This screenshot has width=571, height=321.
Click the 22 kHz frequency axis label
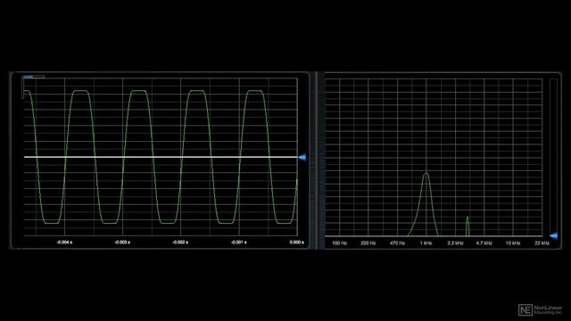tap(542, 243)
